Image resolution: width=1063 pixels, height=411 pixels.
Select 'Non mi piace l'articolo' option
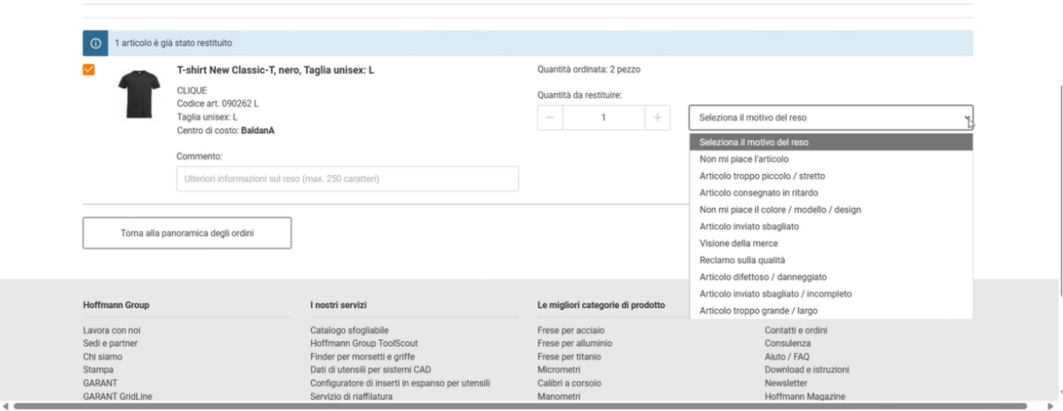click(x=744, y=159)
